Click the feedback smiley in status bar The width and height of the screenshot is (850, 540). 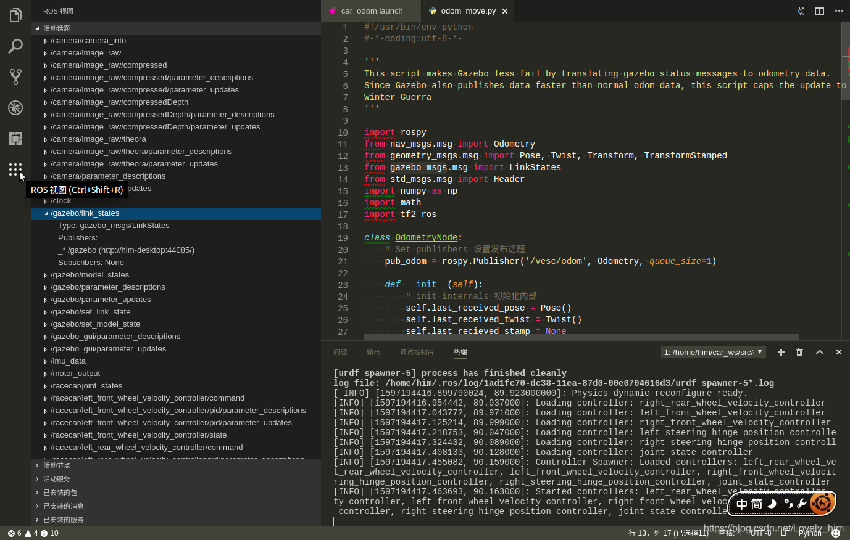click(x=836, y=533)
